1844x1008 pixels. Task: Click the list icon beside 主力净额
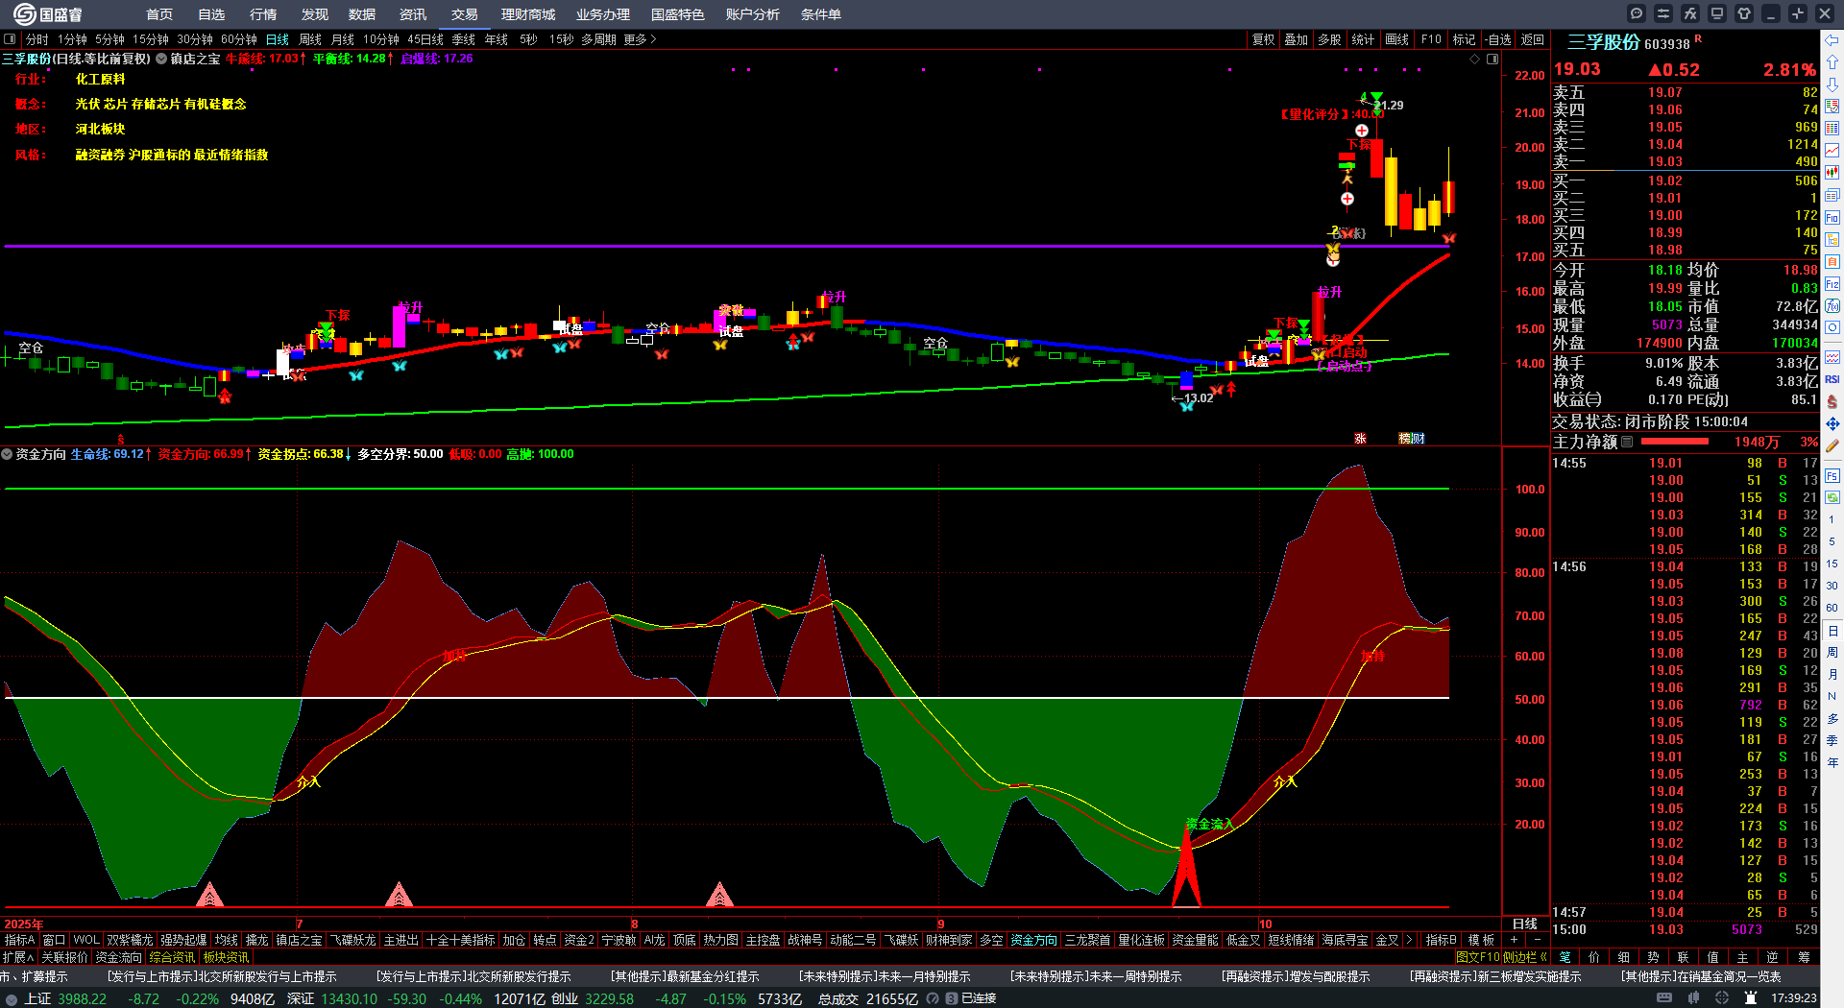coord(1627,442)
